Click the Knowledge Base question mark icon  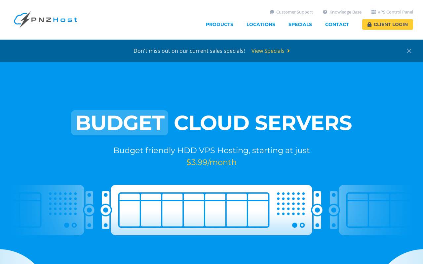[x=325, y=12]
